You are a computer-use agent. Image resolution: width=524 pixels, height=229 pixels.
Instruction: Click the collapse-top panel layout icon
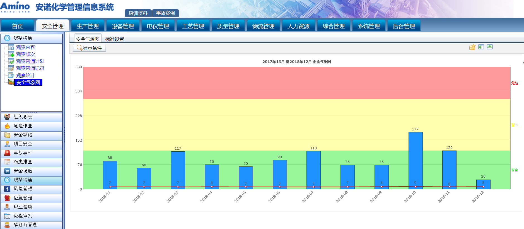tap(490, 47)
